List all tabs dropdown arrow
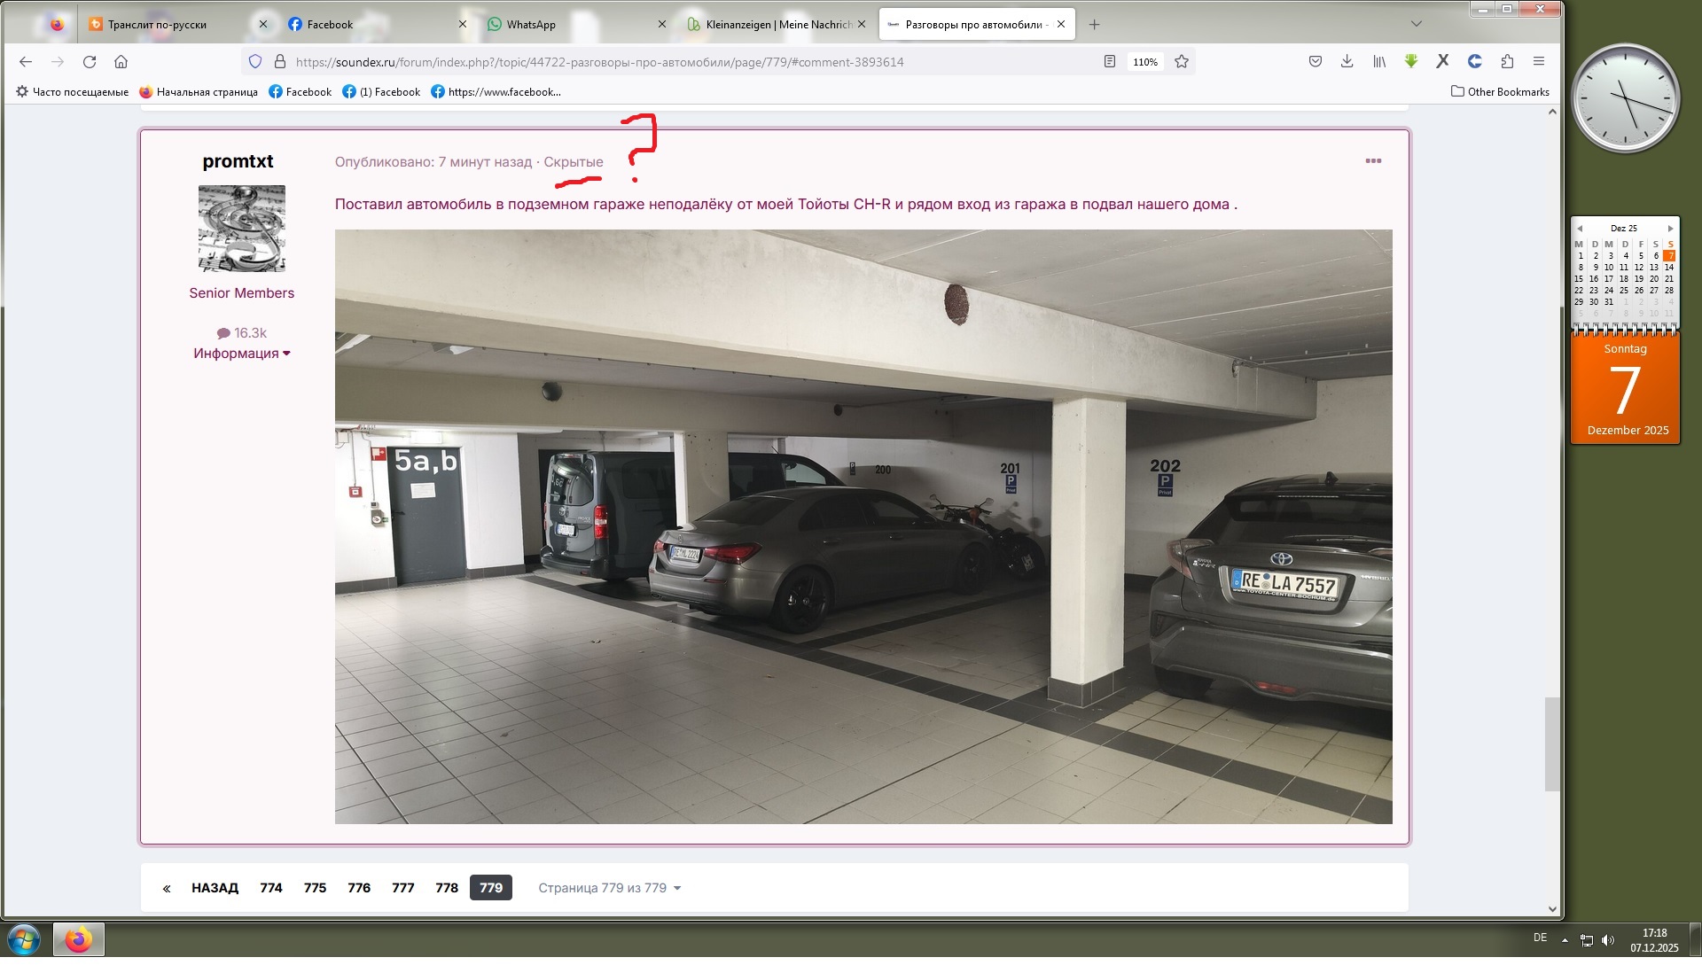Image resolution: width=1702 pixels, height=973 pixels. 1416,24
